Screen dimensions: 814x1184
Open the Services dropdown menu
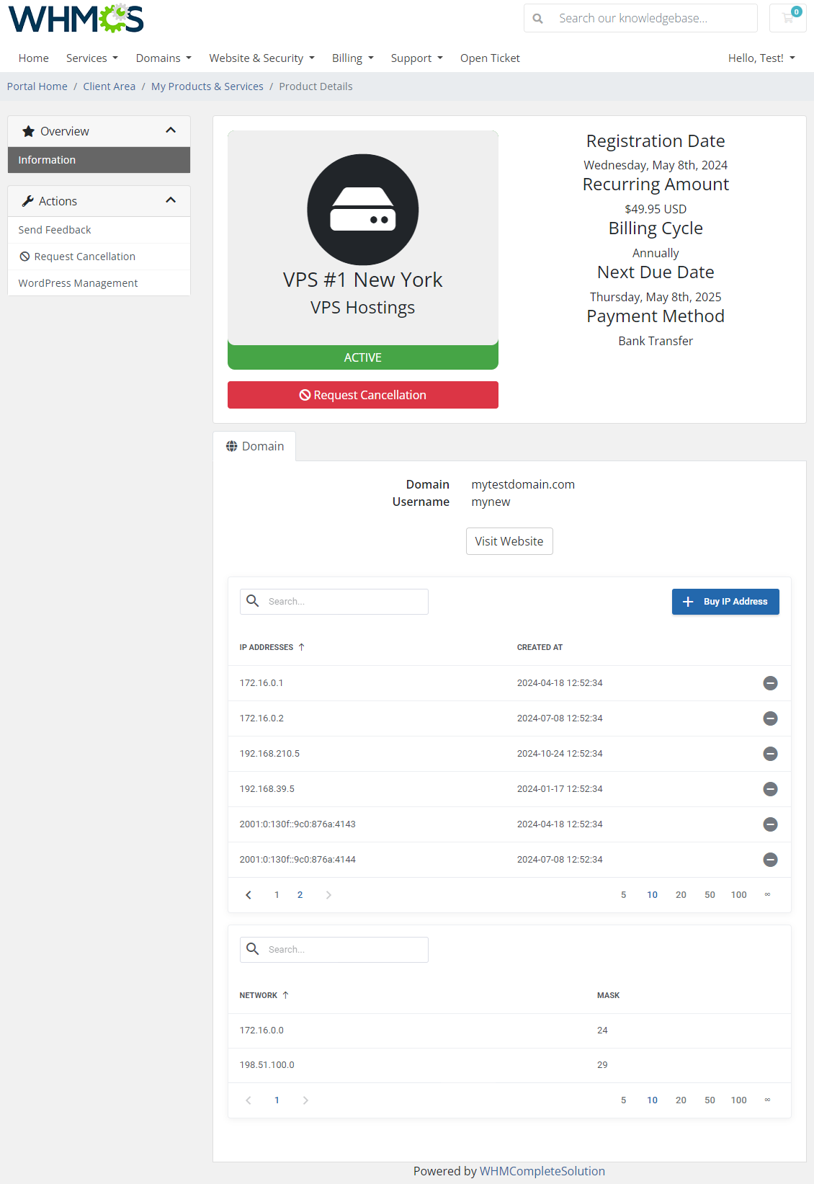[x=91, y=58]
